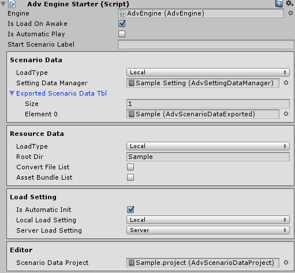Disable Is Load On Awake checkbox
Viewport: 295px width, 273px height.
[122, 24]
